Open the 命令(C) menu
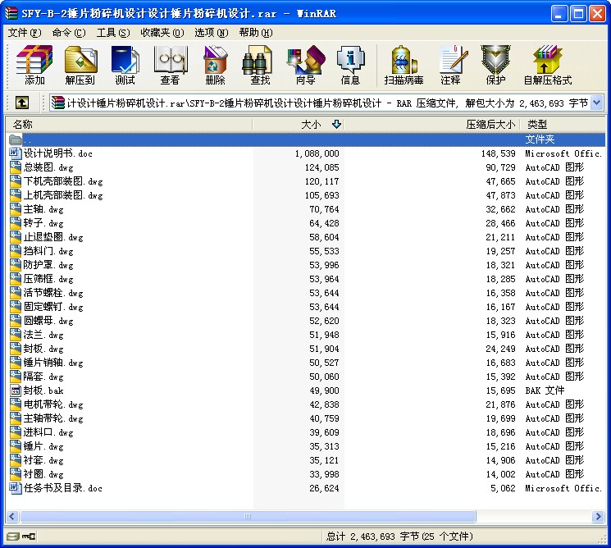This screenshot has height=548, width=611. coord(69,33)
